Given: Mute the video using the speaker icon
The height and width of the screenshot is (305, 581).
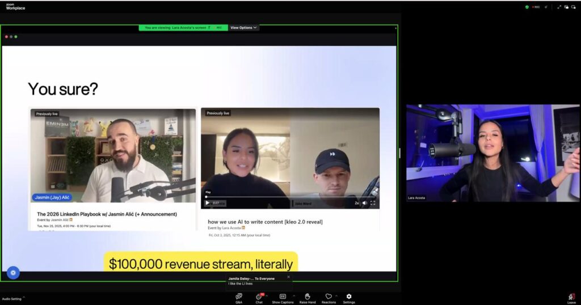Looking at the screenshot, I should (365, 203).
